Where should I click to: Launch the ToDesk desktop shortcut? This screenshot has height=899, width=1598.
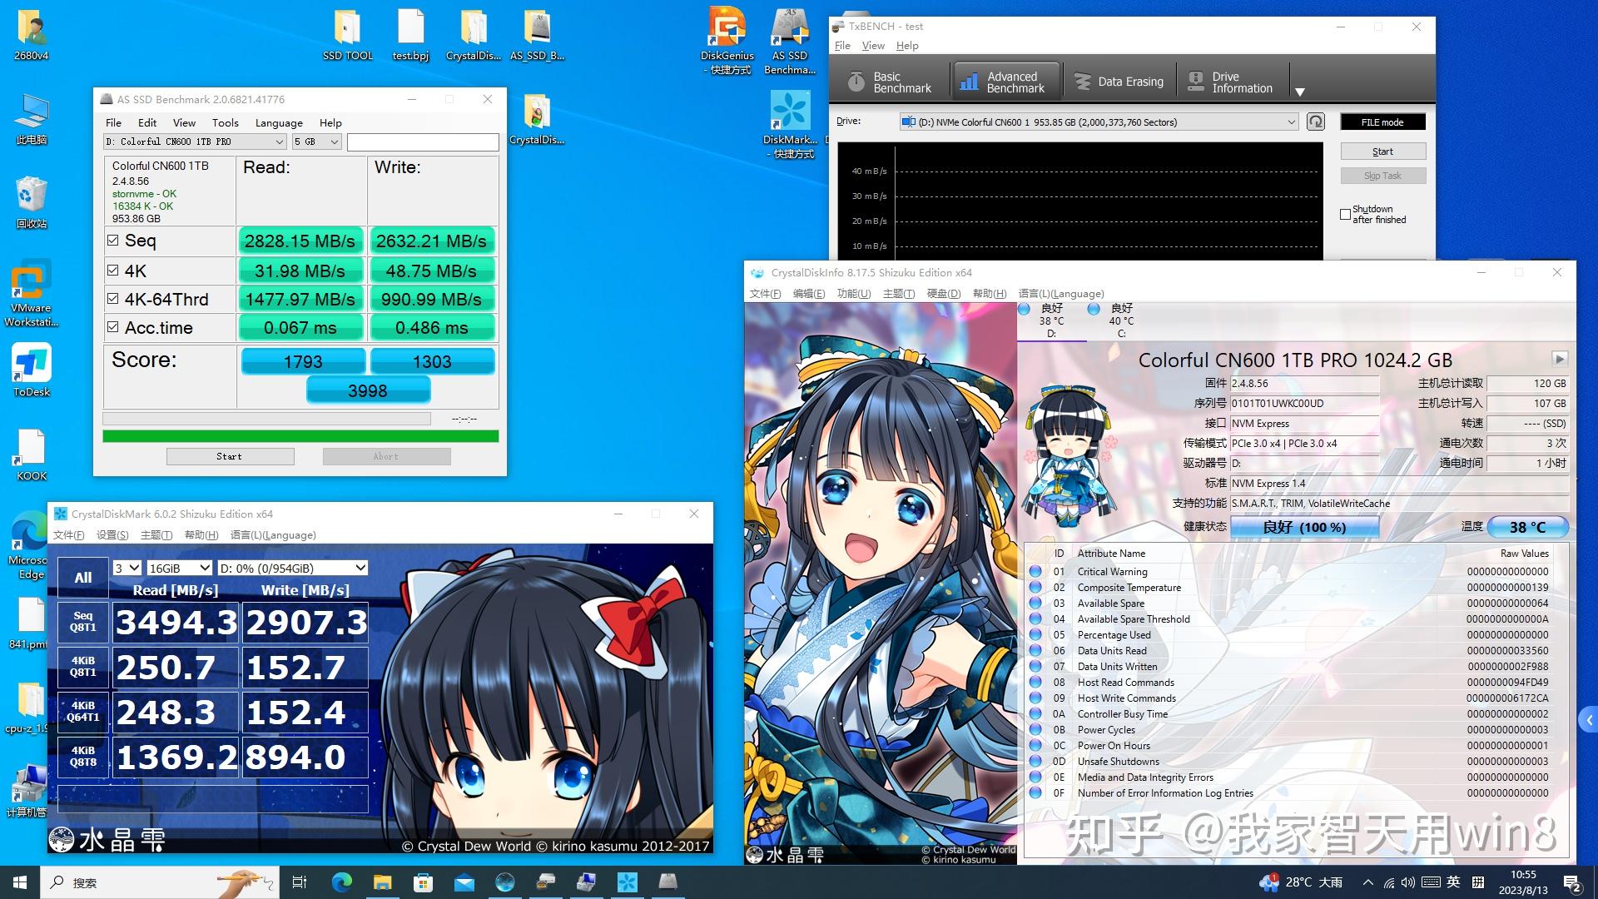[32, 370]
